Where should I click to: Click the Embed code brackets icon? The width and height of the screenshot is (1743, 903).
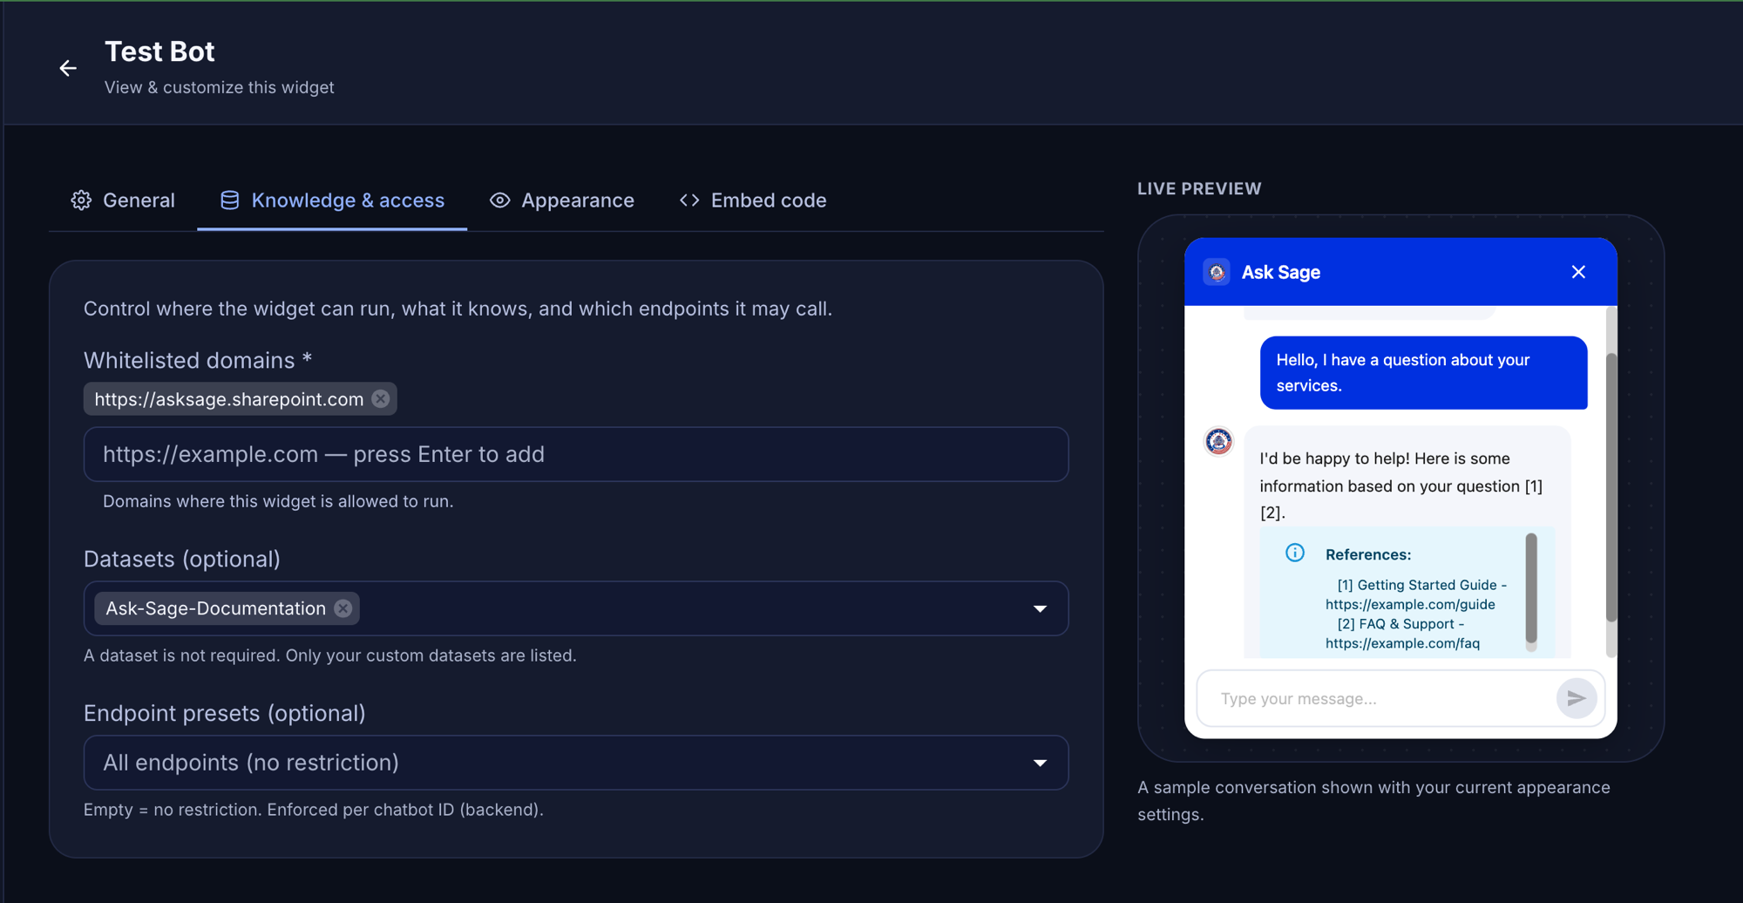pos(689,200)
